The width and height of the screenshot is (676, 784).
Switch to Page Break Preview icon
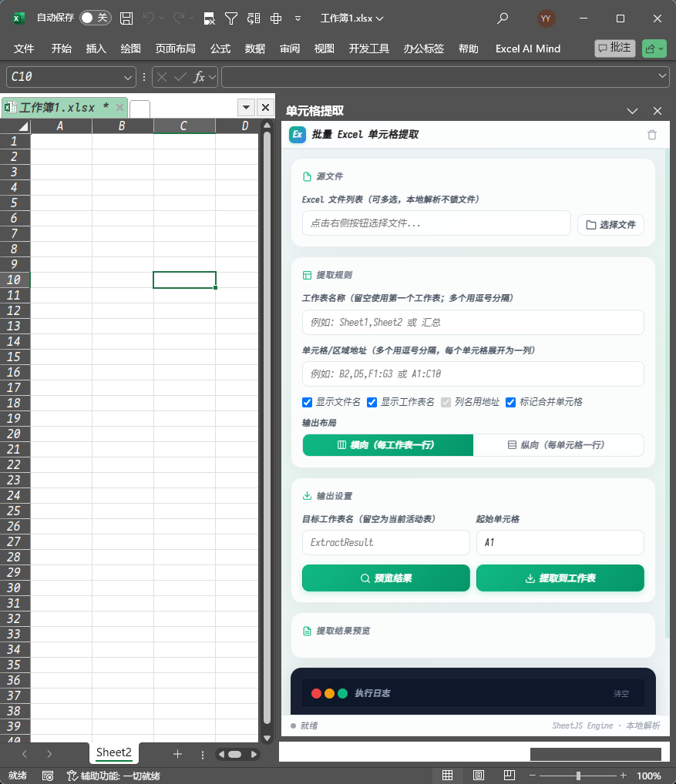click(x=510, y=775)
